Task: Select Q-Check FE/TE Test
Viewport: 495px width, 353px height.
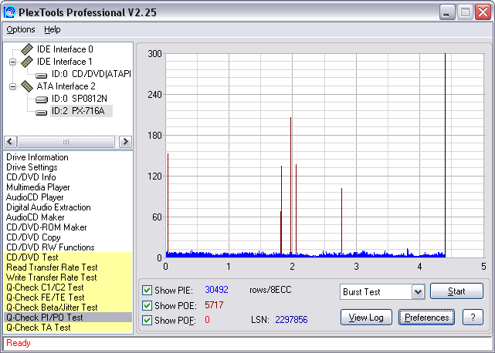Action: point(68,298)
